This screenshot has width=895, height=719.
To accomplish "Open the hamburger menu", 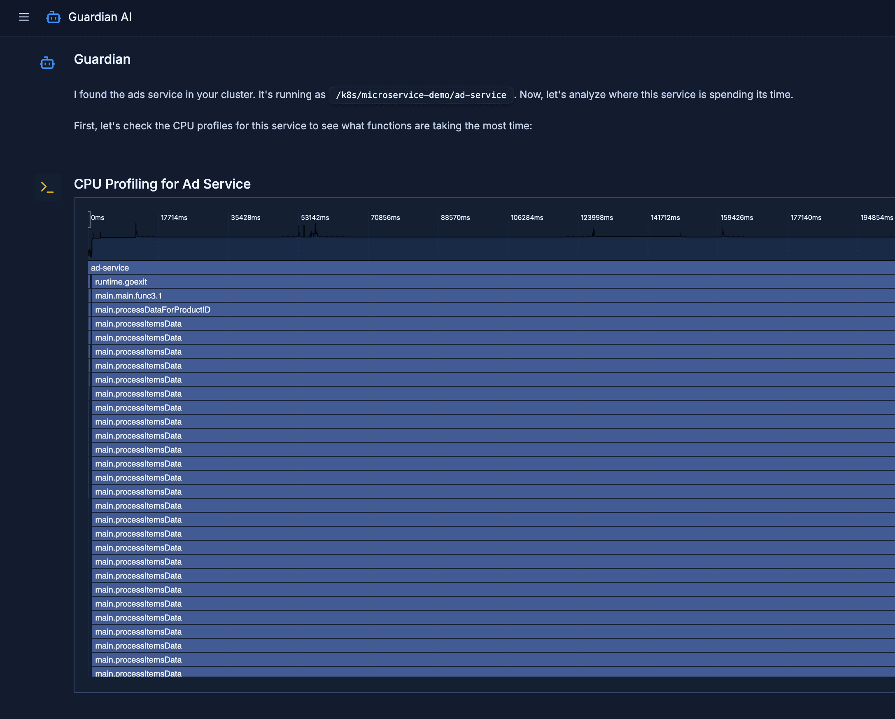I will click(23, 17).
